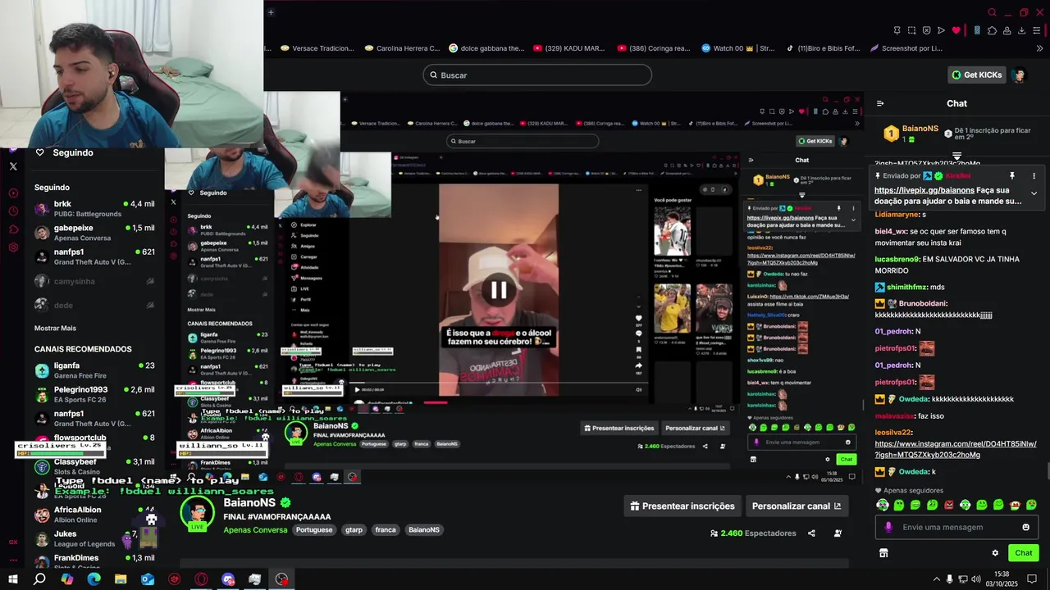Select the Portuguese tag
1050x590 pixels.
314,530
